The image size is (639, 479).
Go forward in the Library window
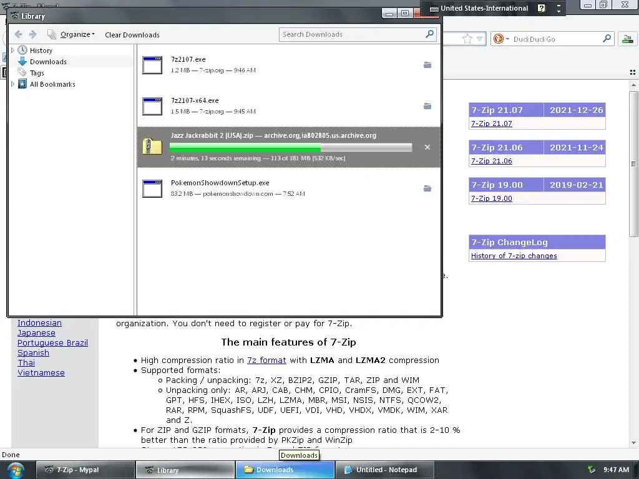(x=33, y=35)
